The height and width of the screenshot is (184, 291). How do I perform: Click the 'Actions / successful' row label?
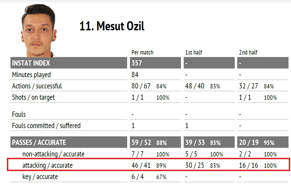coord(37,86)
